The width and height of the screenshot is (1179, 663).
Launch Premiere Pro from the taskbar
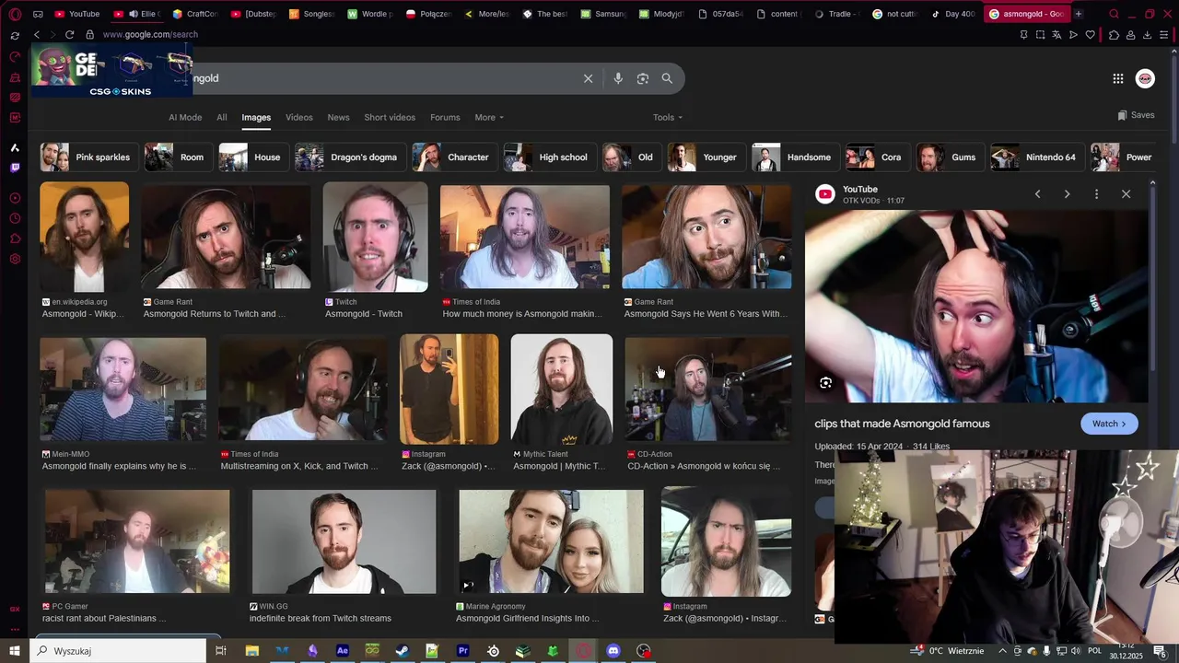point(462,651)
